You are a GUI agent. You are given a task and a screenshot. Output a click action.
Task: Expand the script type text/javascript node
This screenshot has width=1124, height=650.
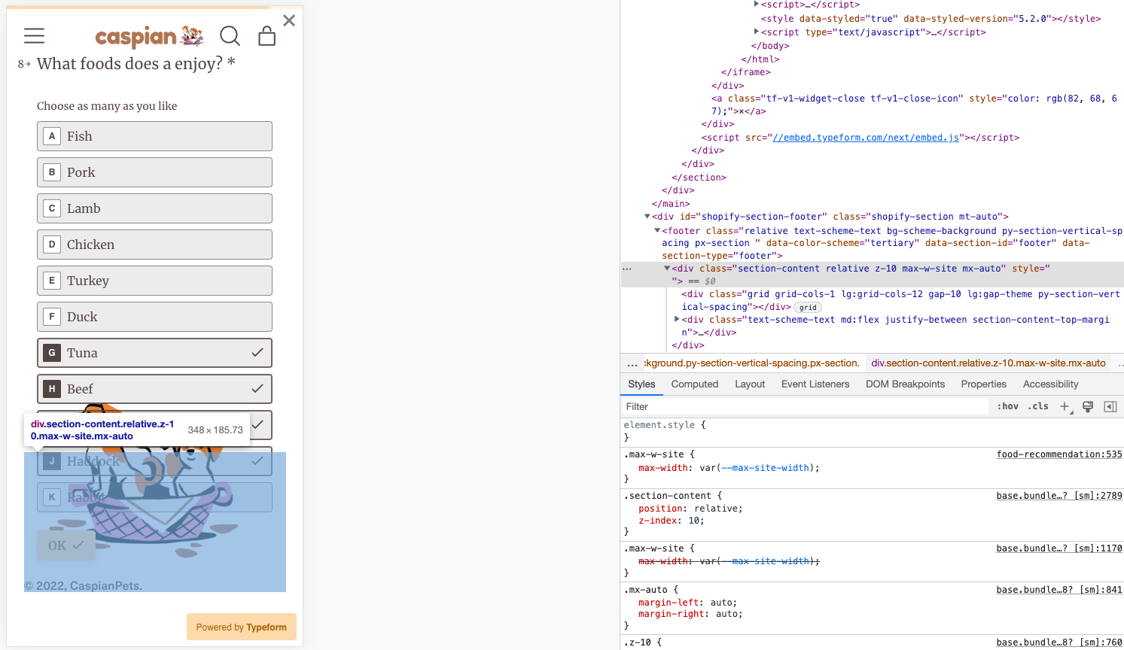757,32
